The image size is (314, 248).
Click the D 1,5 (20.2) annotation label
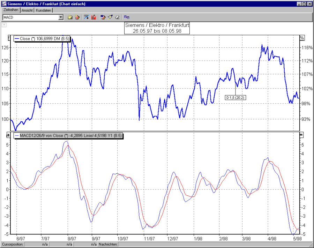tap(235, 97)
